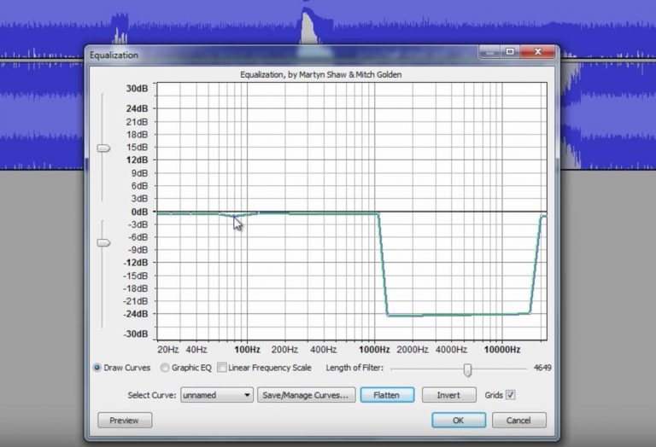Click curve point at bottom-left corner of notch

click(x=389, y=316)
